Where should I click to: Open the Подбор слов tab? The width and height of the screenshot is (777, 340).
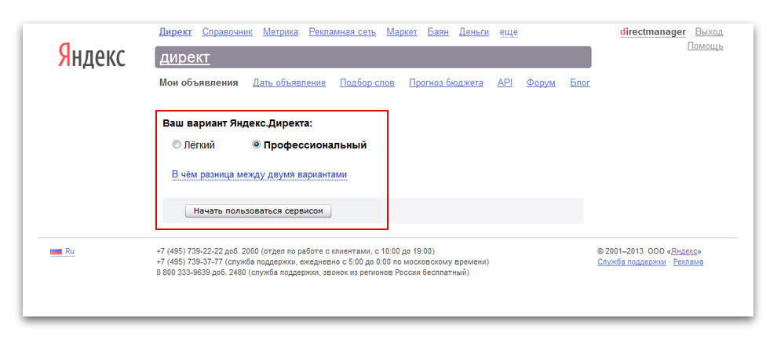click(x=367, y=82)
